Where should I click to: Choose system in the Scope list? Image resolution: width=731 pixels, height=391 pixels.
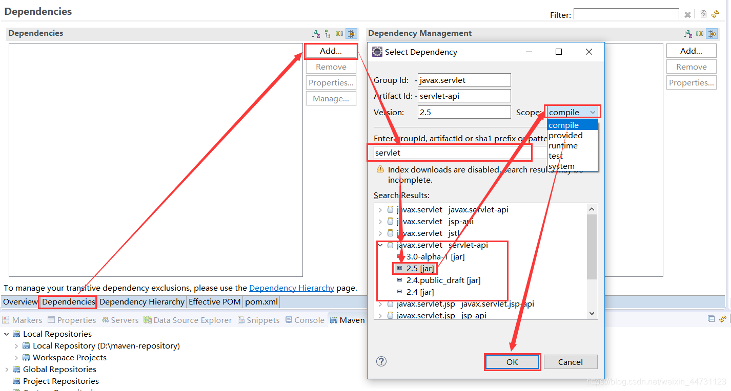click(572, 166)
